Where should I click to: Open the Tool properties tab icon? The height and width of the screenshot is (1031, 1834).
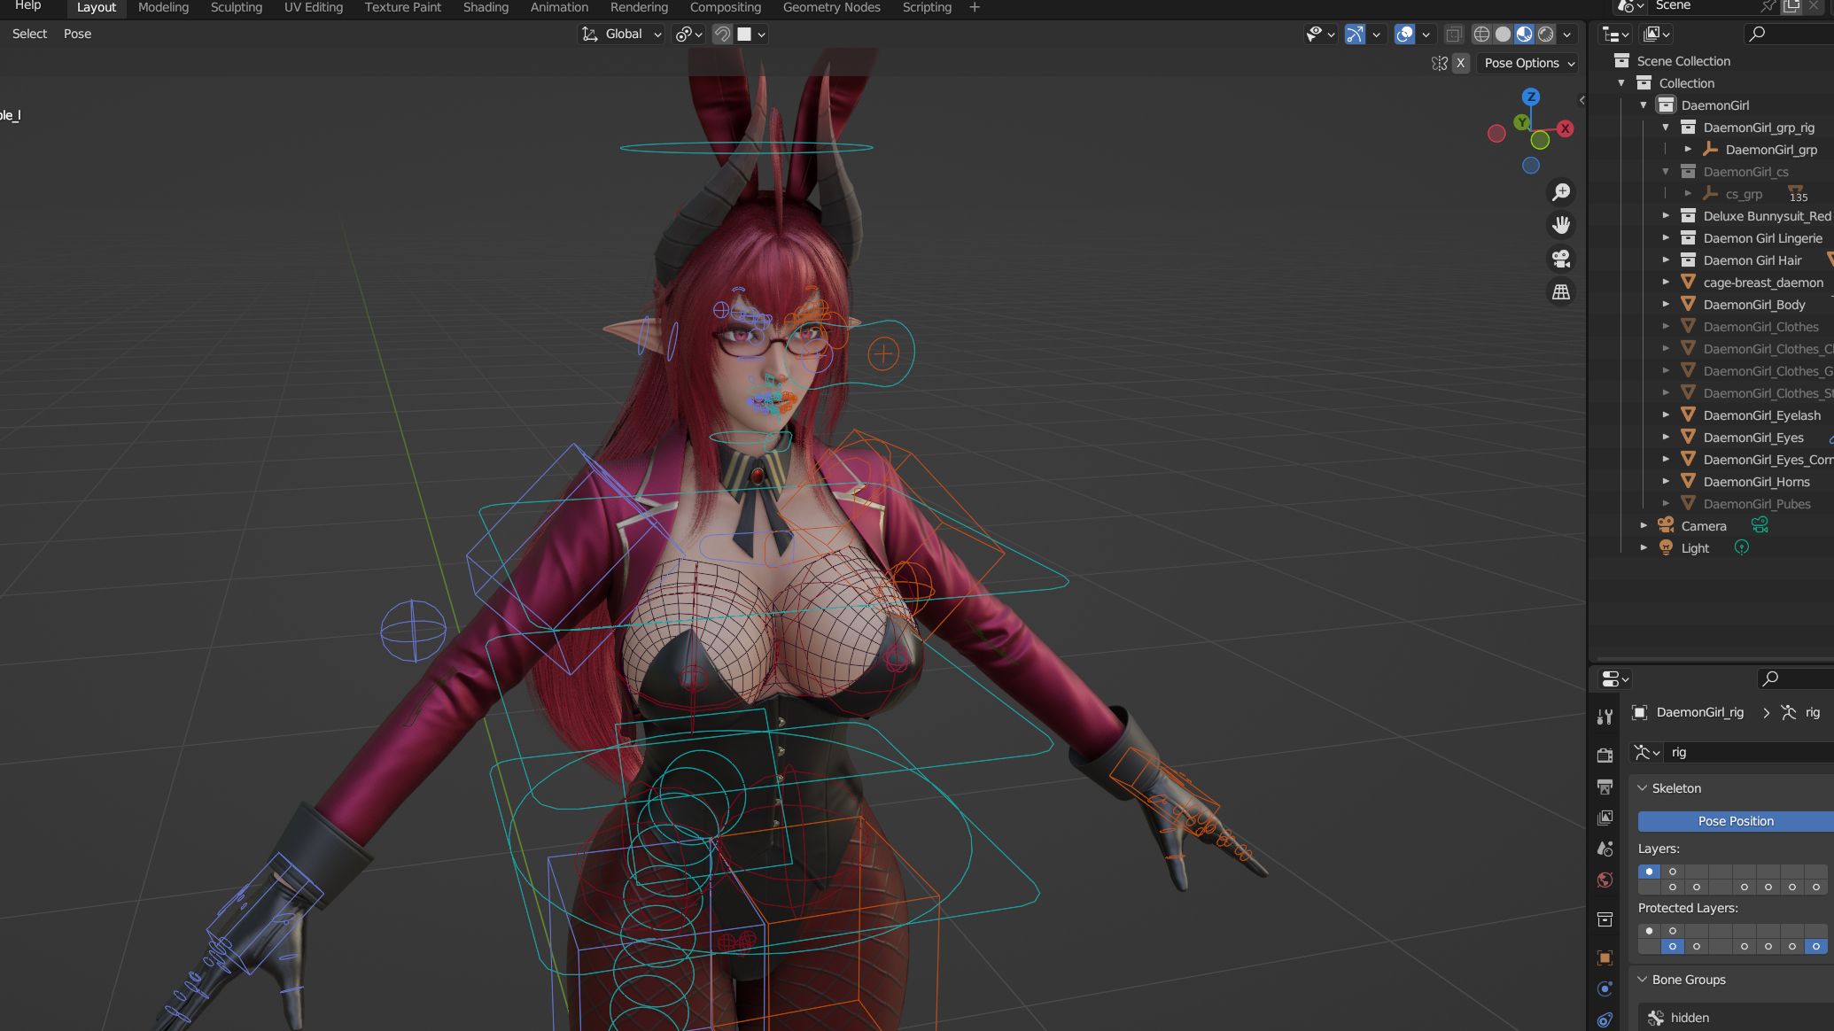(1605, 717)
